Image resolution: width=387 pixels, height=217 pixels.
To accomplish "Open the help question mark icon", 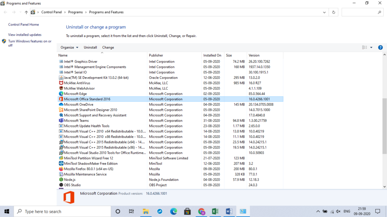I will pos(380,47).
